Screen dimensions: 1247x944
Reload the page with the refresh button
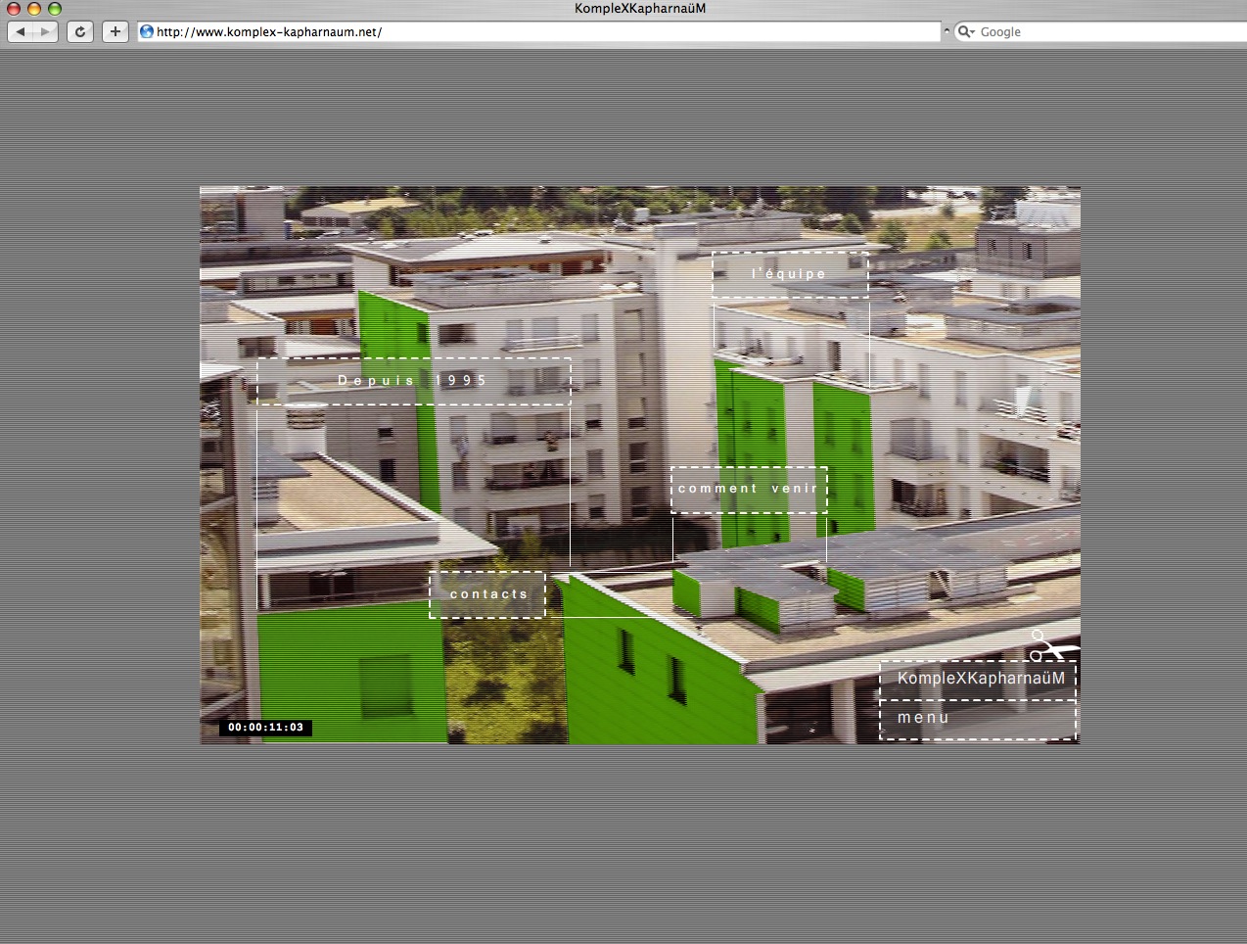coord(80,31)
